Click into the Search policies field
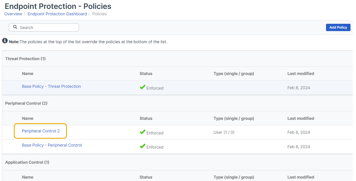The width and height of the screenshot is (356, 181). click(x=48, y=28)
